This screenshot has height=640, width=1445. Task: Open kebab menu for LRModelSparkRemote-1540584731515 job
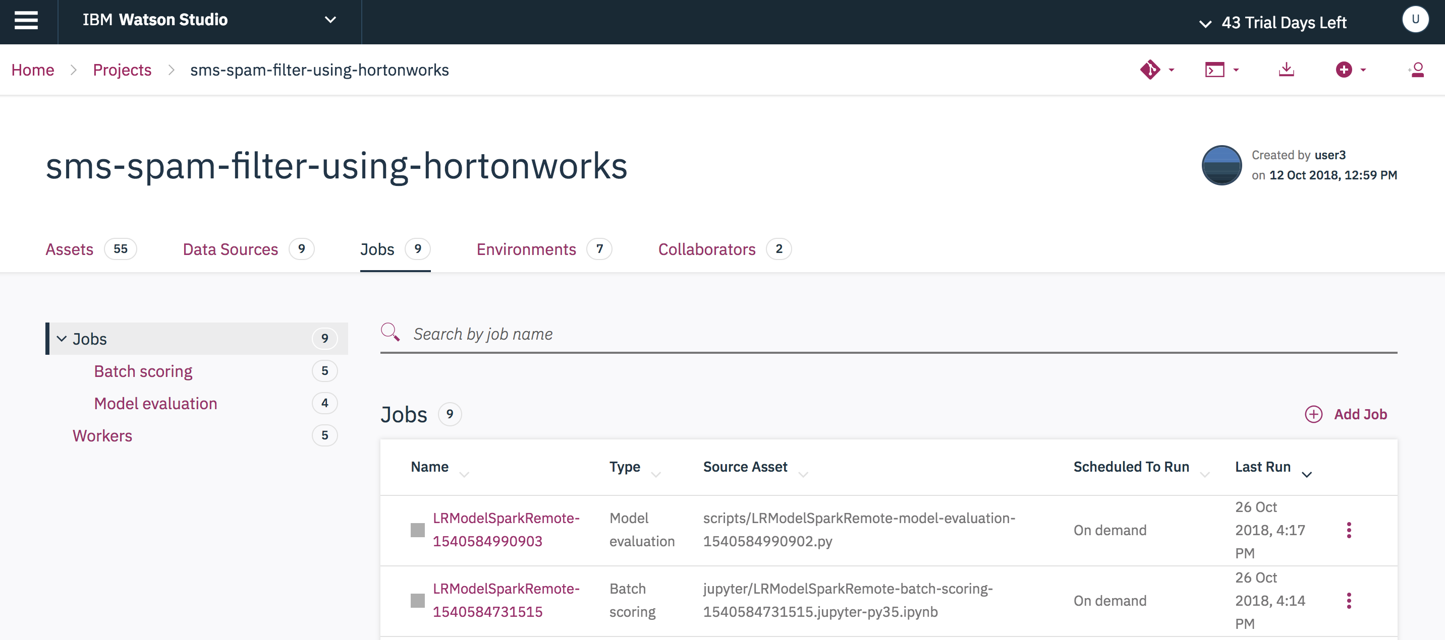tap(1349, 600)
